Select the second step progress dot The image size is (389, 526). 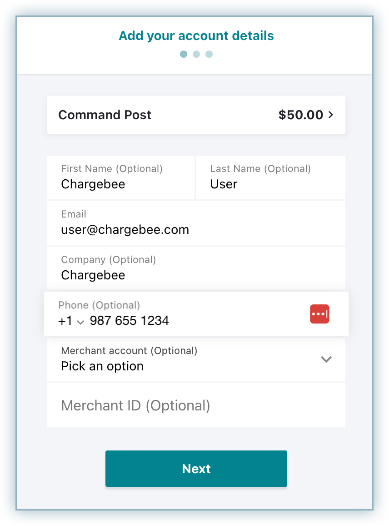tap(196, 54)
